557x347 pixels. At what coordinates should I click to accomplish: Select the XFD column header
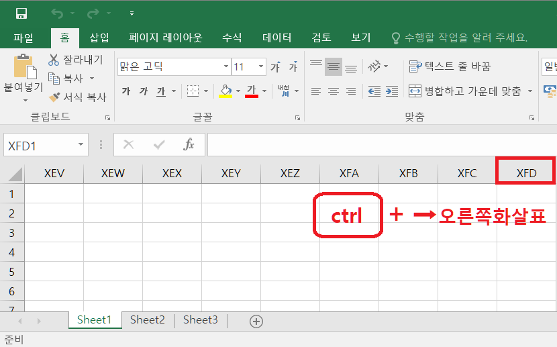[526, 173]
